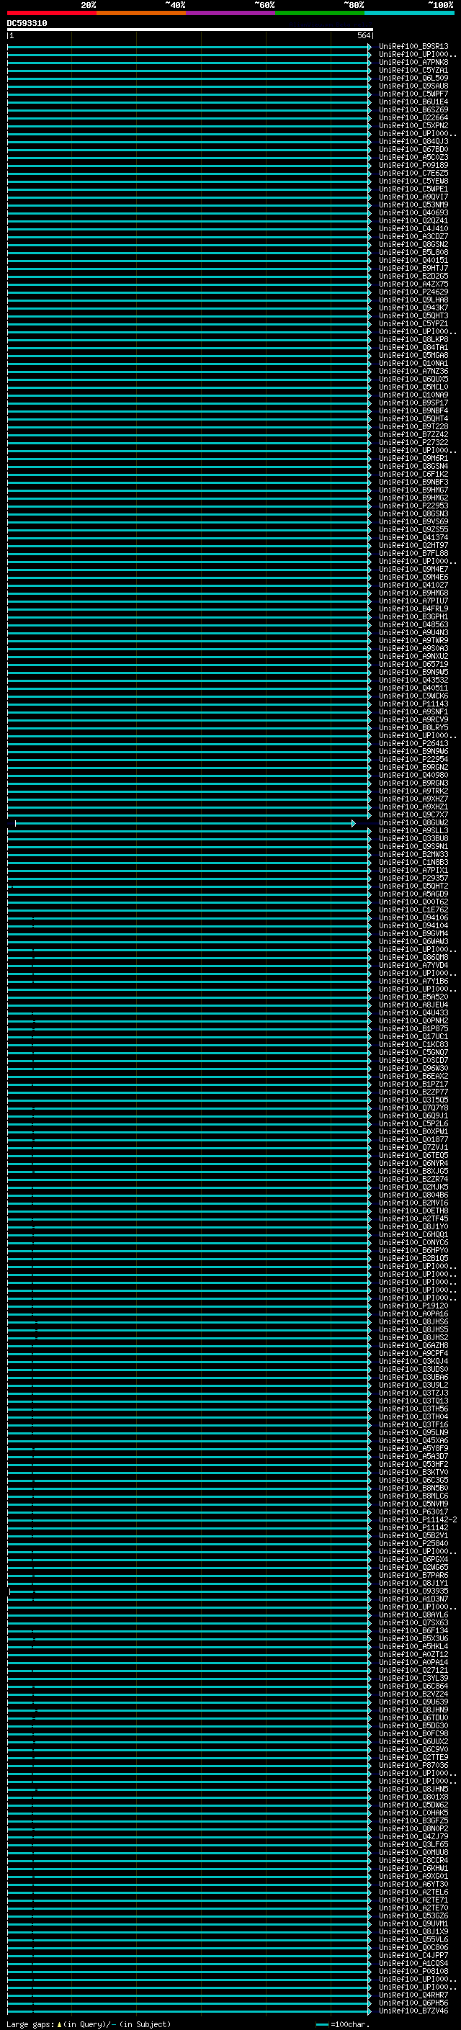The height and width of the screenshot is (2030, 461).
Task: Select the UniRef100_C5WPF7 hit label
Action: (413, 94)
